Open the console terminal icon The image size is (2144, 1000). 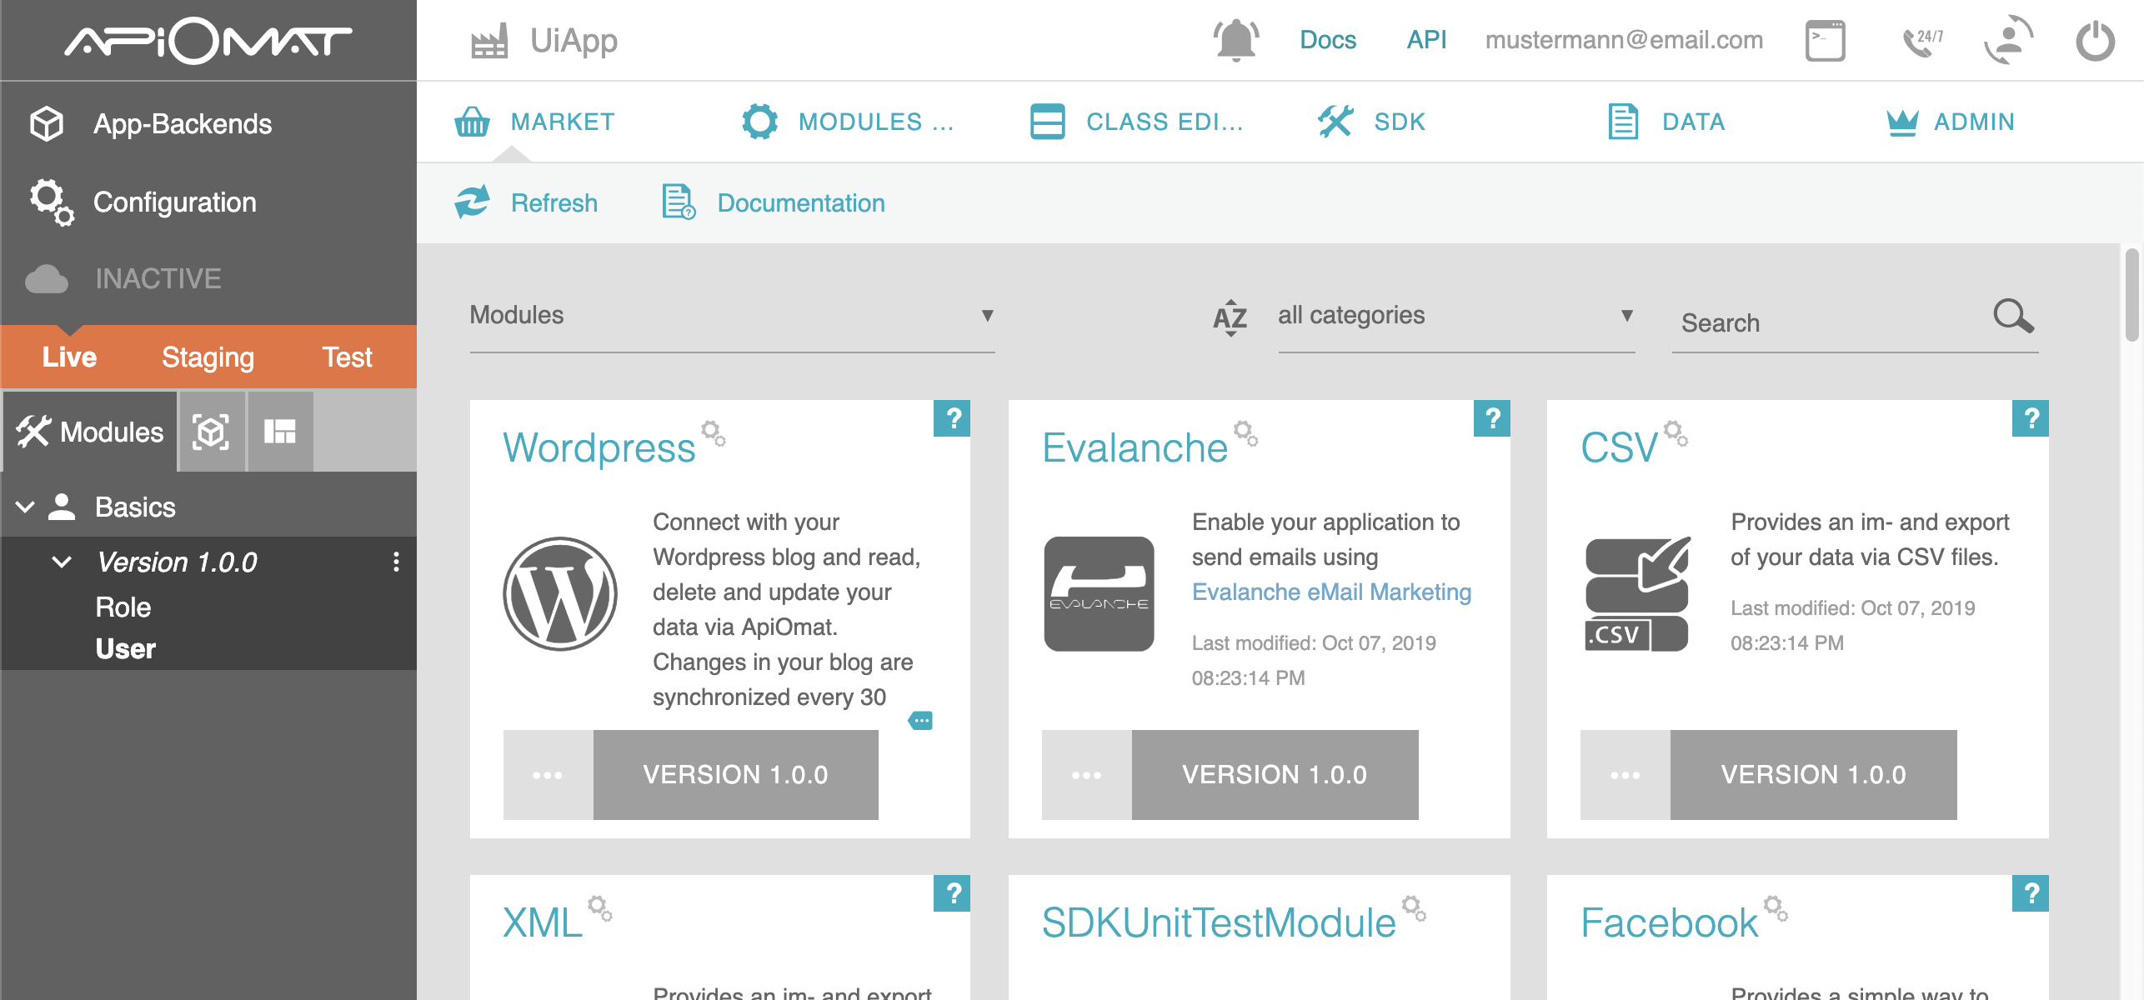tap(1826, 41)
